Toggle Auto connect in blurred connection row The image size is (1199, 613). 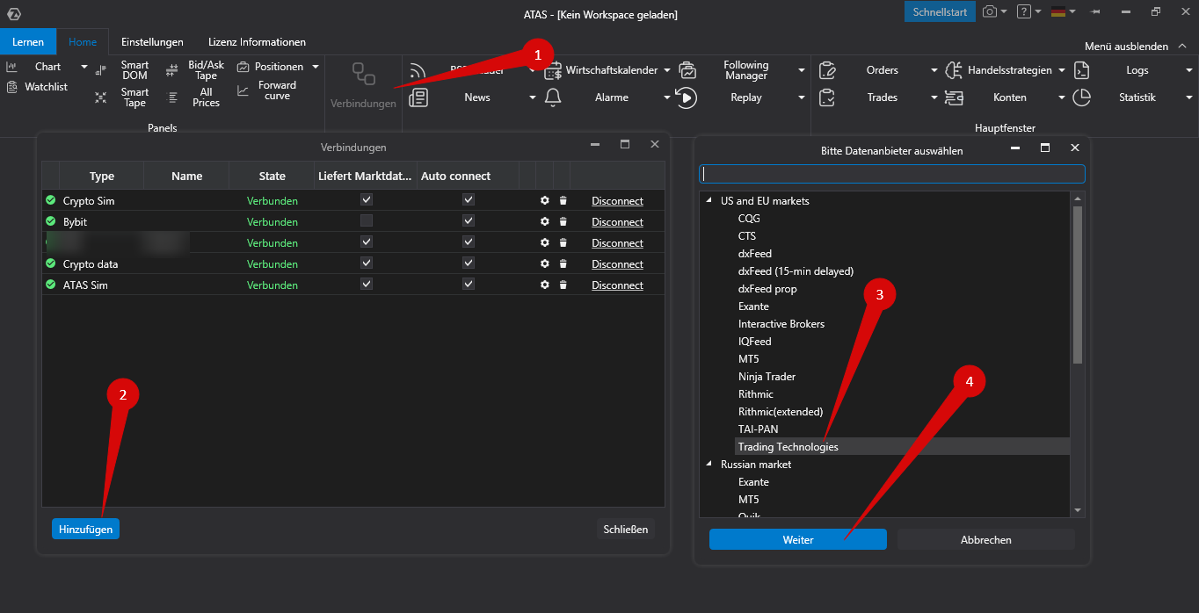[469, 242]
